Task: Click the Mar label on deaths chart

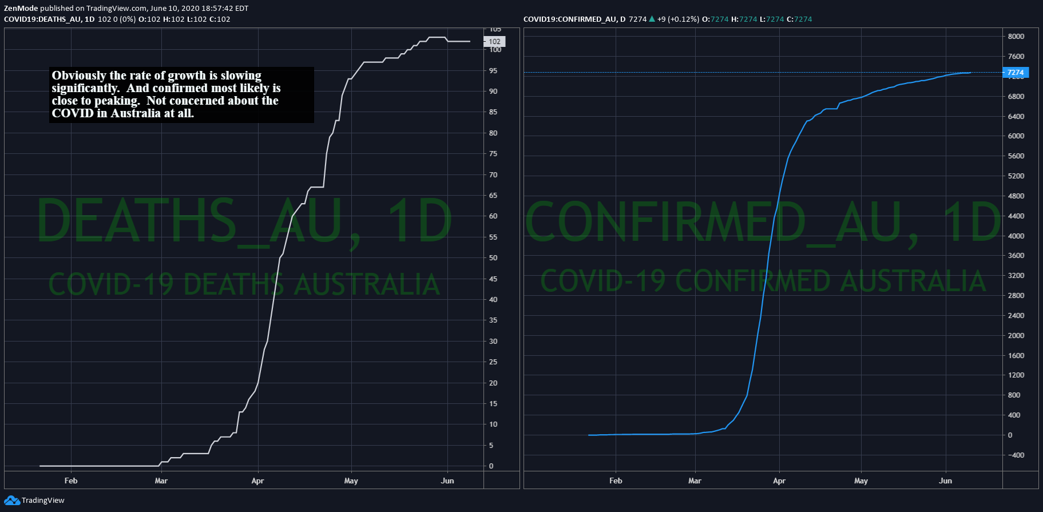Action: 161,481
